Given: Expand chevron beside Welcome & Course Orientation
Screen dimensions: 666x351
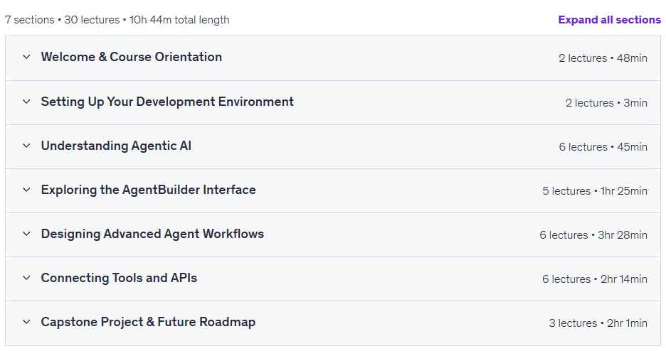Looking at the screenshot, I should tap(26, 57).
